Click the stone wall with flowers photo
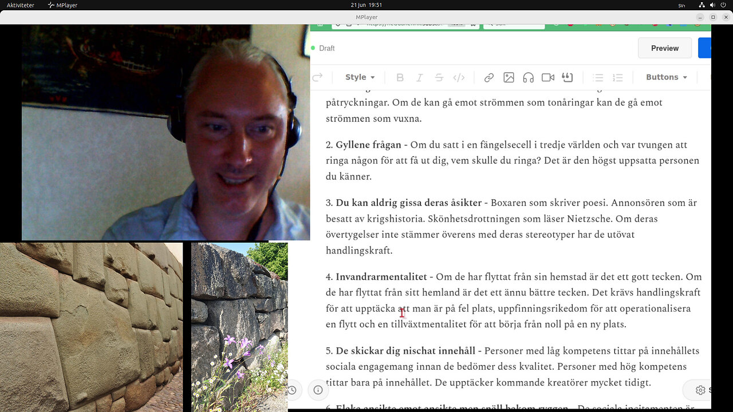 [239, 327]
